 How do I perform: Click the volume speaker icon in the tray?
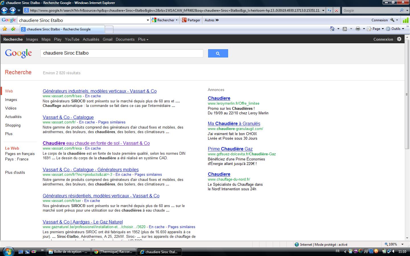[x=393, y=251]
